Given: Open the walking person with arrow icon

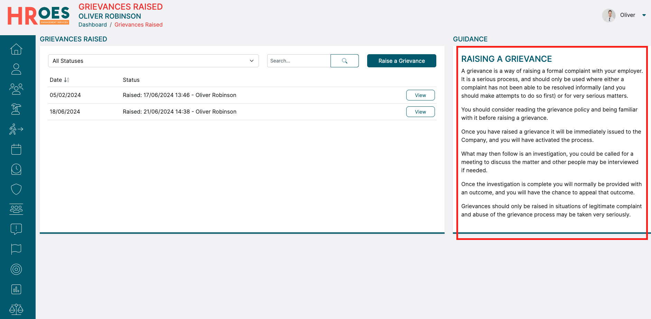Looking at the screenshot, I should (16, 129).
